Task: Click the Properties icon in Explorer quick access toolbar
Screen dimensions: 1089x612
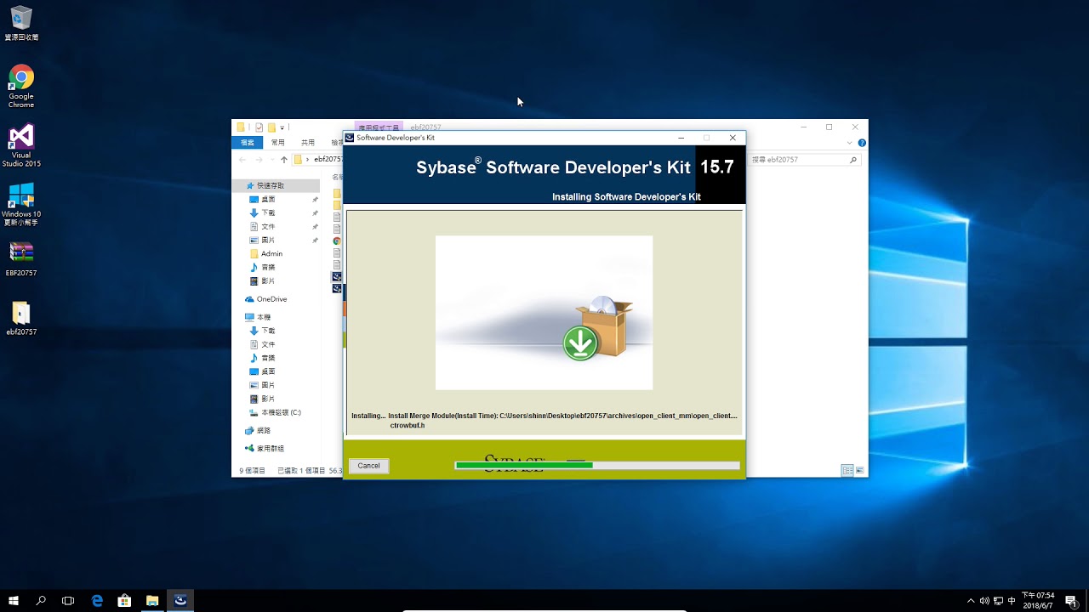Action: 259,127
